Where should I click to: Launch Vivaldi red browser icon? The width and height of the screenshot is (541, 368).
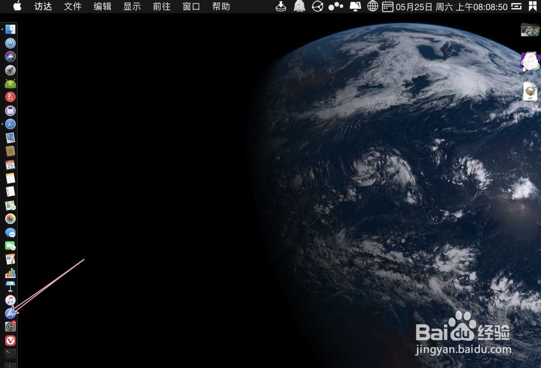(10, 341)
